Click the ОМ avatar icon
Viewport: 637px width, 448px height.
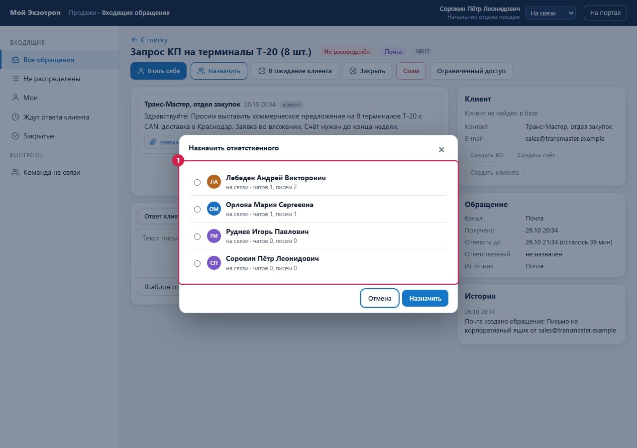[x=213, y=209]
